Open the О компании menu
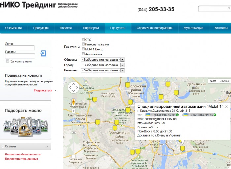231x169 pixels. tap(14, 28)
